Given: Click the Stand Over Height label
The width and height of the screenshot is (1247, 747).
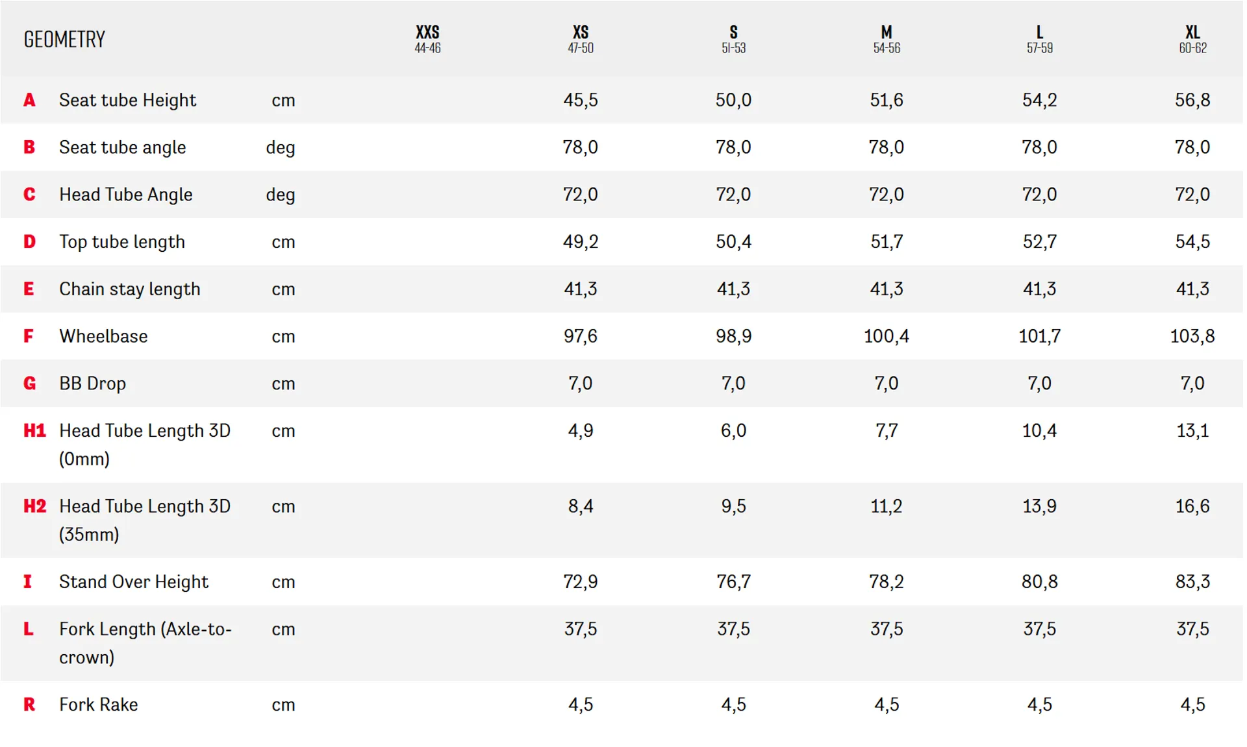Looking at the screenshot, I should coord(134,582).
